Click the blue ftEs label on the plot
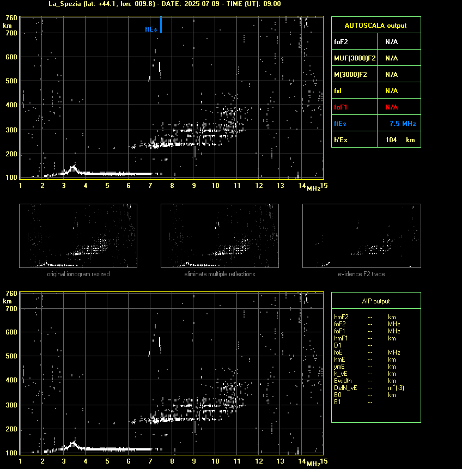The image size is (462, 469). click(151, 29)
